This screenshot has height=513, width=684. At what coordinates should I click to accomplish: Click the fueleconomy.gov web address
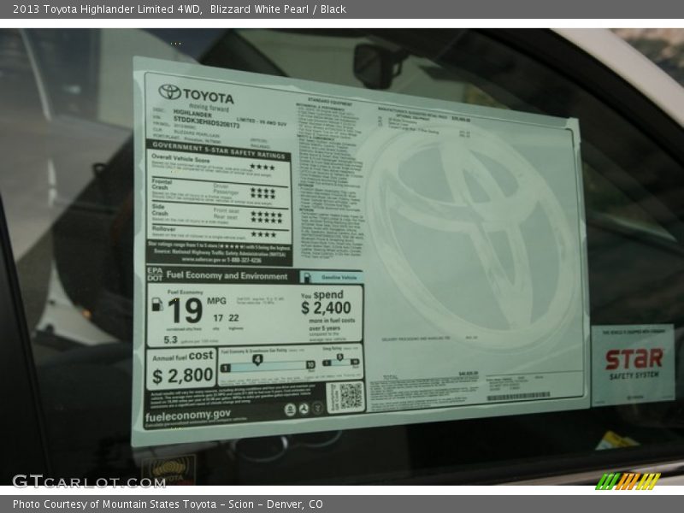point(187,413)
